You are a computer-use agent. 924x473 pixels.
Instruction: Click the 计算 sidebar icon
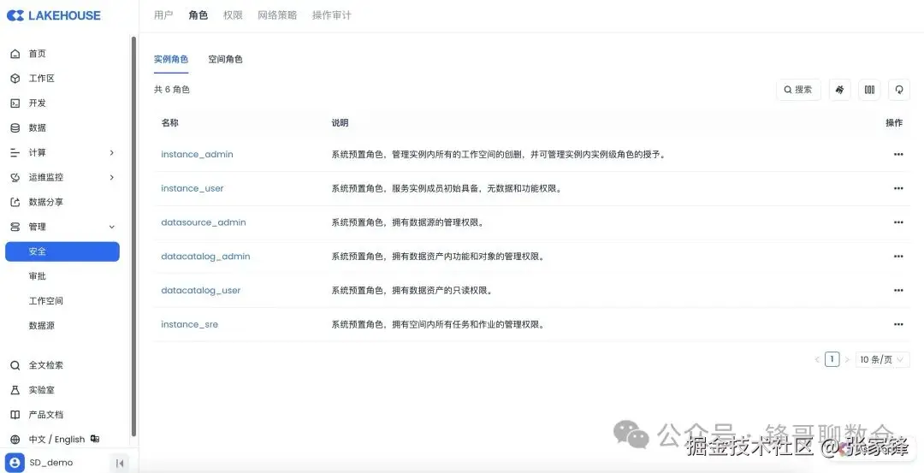tap(15, 152)
